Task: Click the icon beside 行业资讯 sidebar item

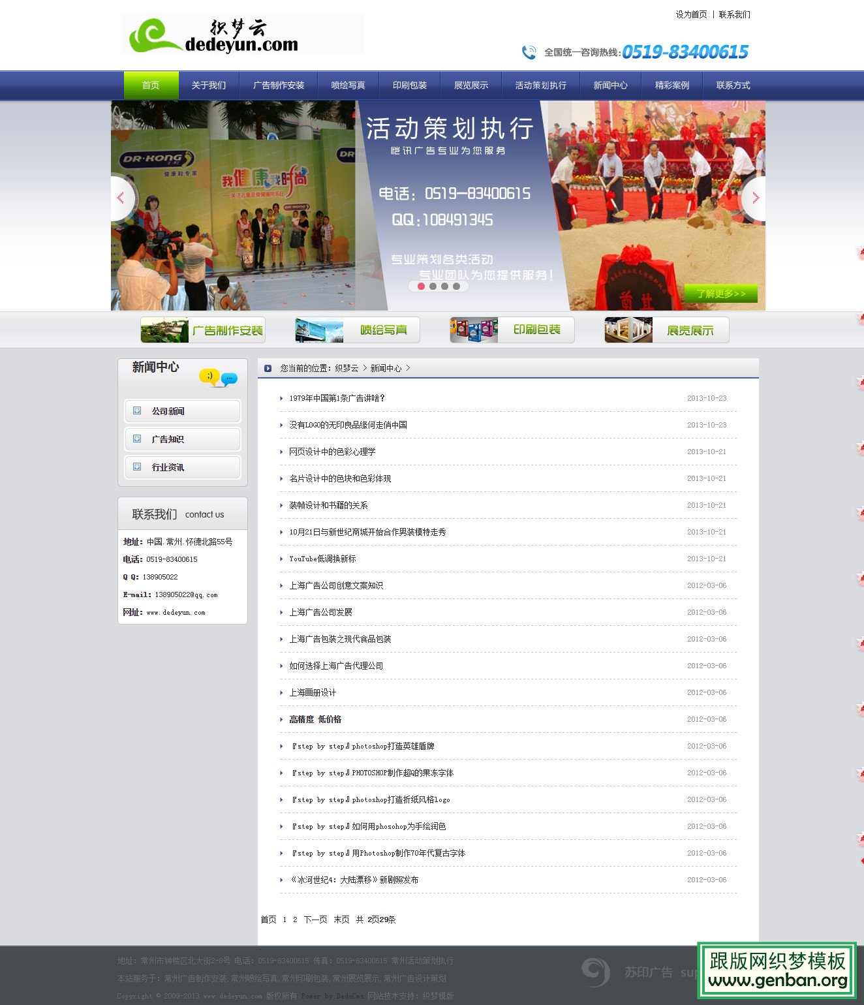Action: (136, 467)
